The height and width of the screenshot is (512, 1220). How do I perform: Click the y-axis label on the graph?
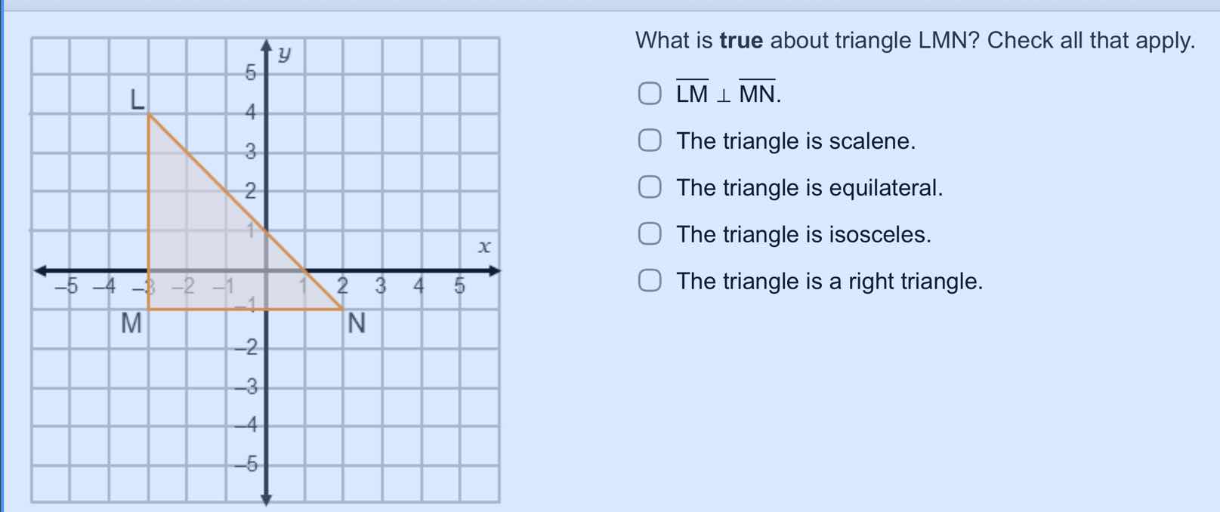point(284,53)
